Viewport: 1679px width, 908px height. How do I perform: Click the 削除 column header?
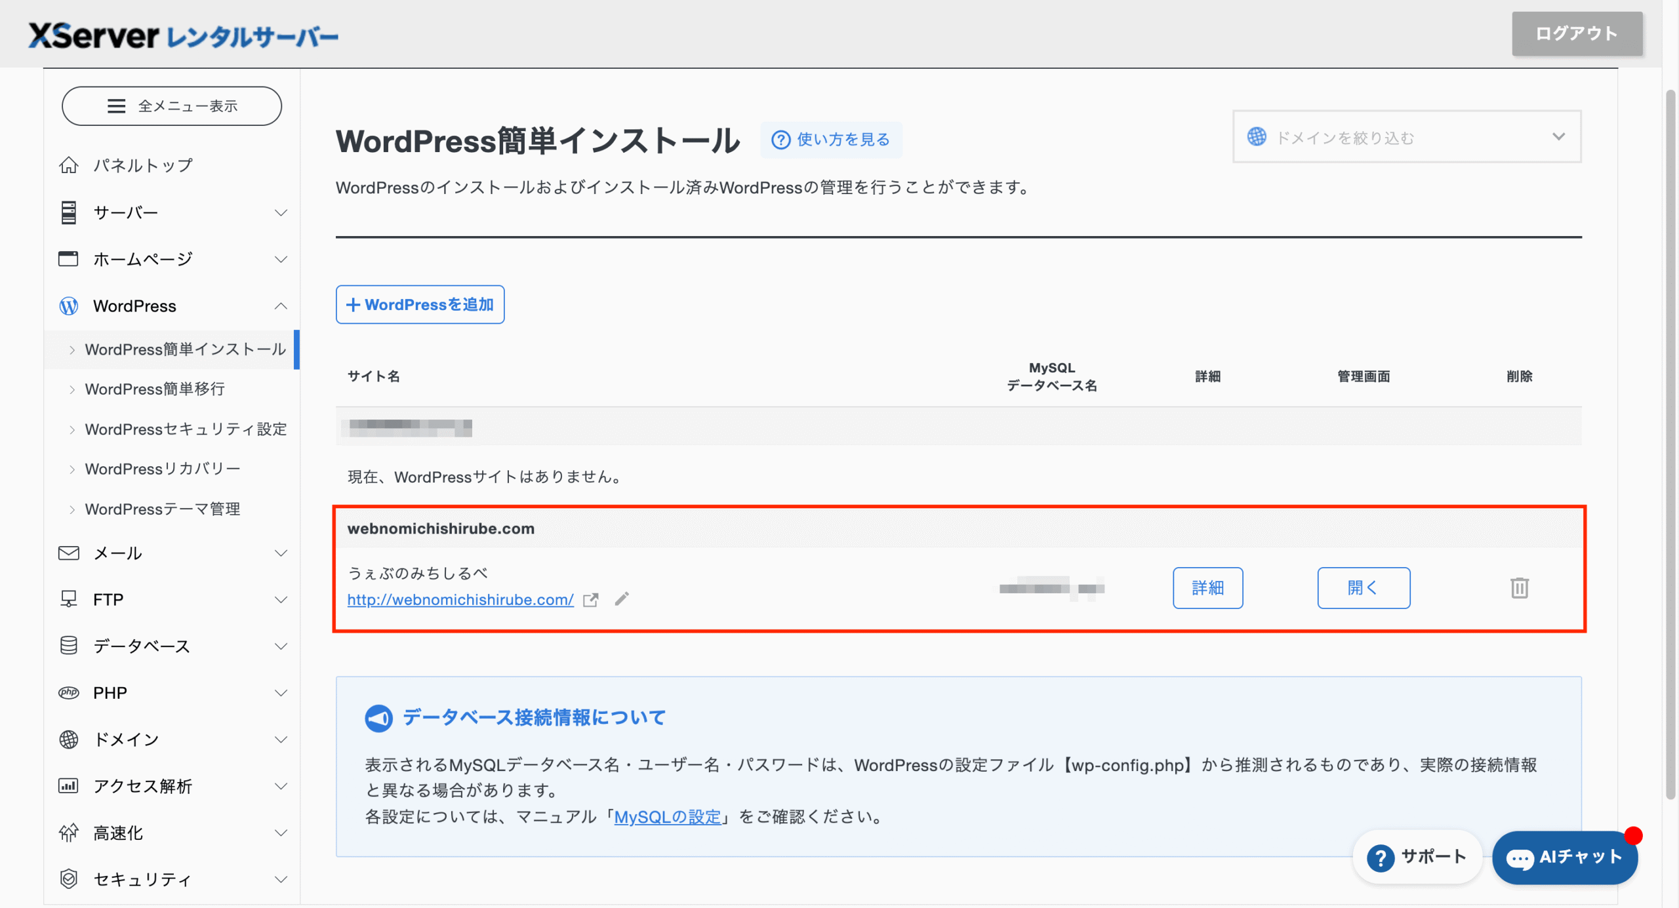[1520, 376]
